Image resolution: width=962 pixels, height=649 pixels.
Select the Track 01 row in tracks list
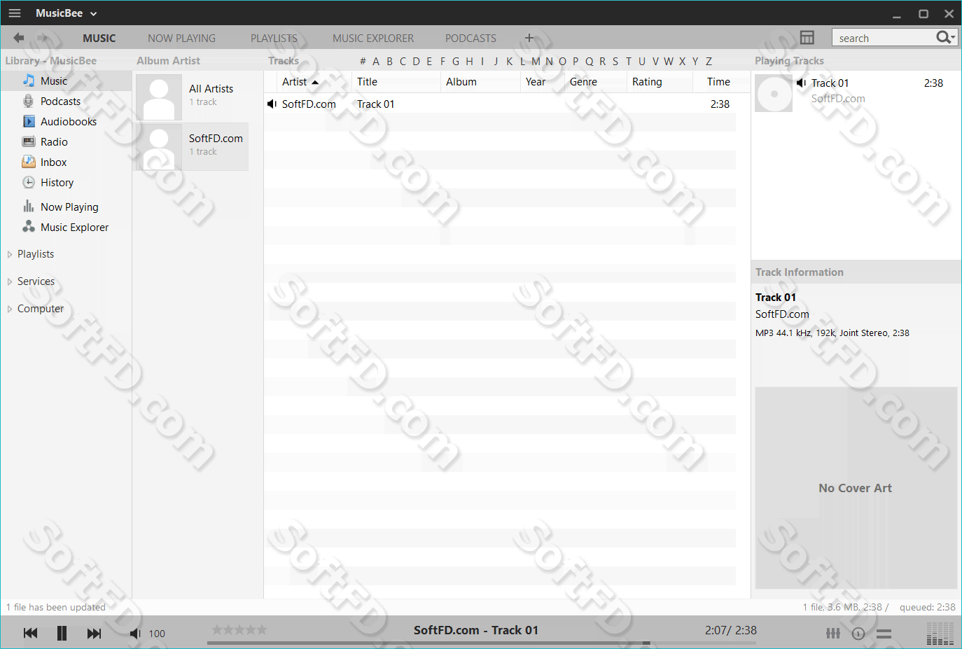point(500,104)
